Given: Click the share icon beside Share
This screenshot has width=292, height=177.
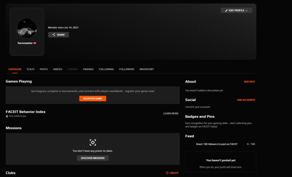Looking at the screenshot, I should (x=53, y=35).
